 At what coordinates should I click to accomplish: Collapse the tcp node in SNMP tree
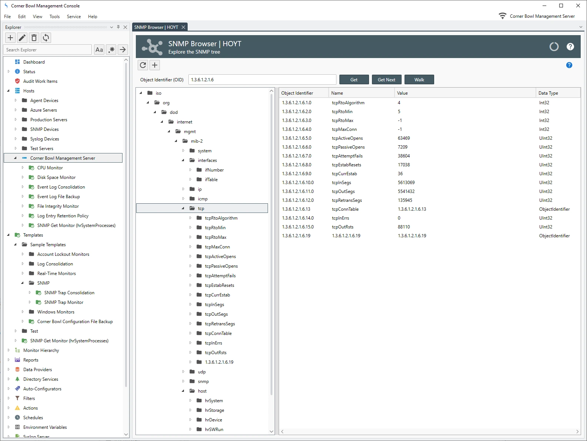click(x=183, y=208)
